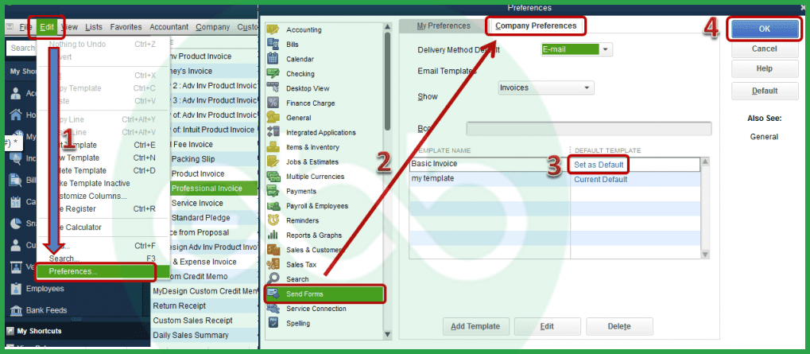
Task: Switch to the My Preferences tab
Action: pyautogui.click(x=444, y=25)
